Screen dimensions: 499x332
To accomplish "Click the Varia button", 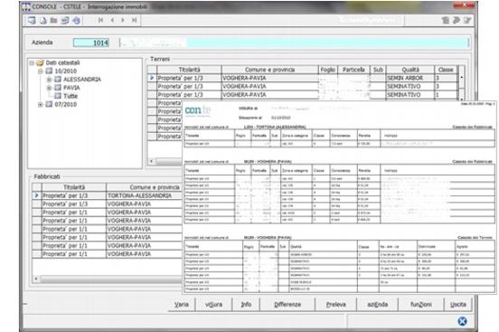I will click(x=182, y=304).
